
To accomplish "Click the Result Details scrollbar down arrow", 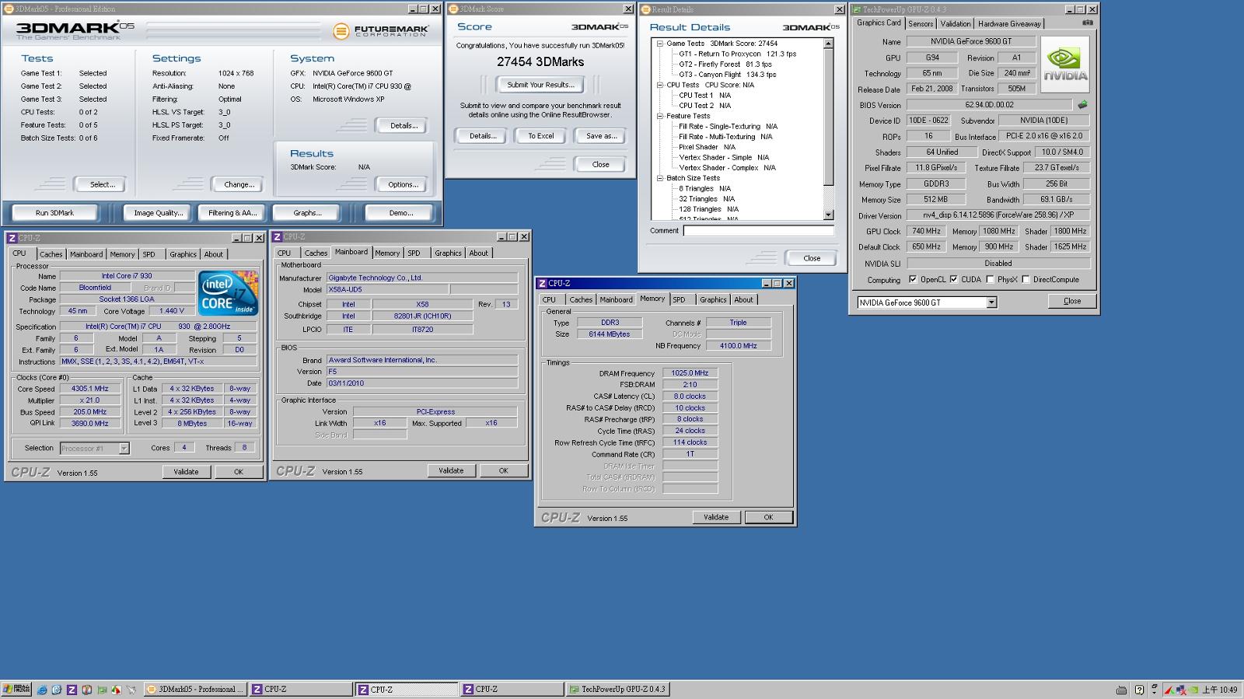I will [x=828, y=215].
